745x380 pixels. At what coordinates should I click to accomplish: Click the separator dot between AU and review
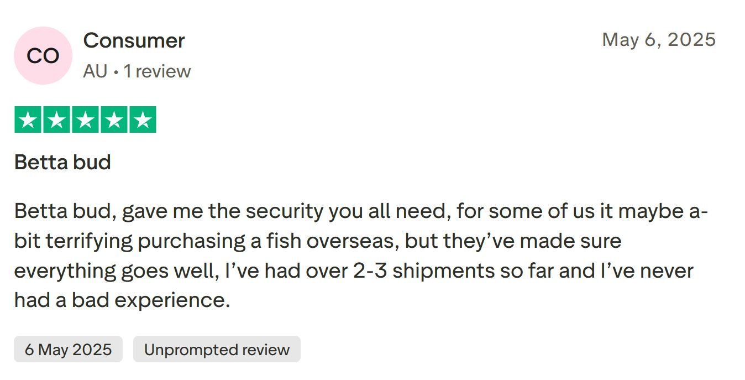pyautogui.click(x=116, y=72)
